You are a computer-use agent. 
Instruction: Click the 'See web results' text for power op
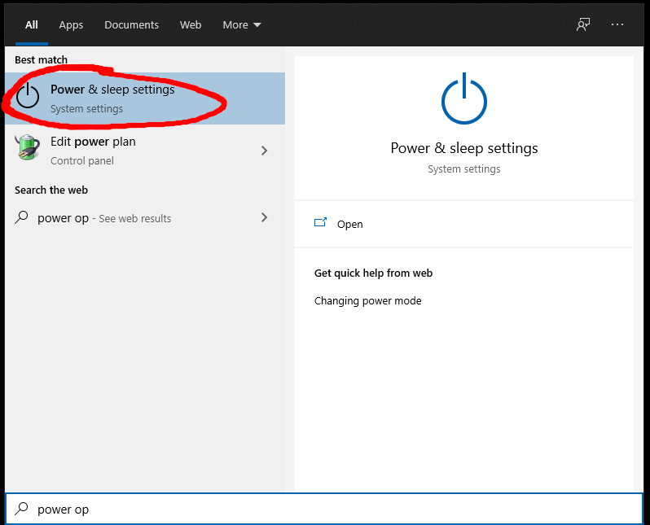click(x=134, y=218)
